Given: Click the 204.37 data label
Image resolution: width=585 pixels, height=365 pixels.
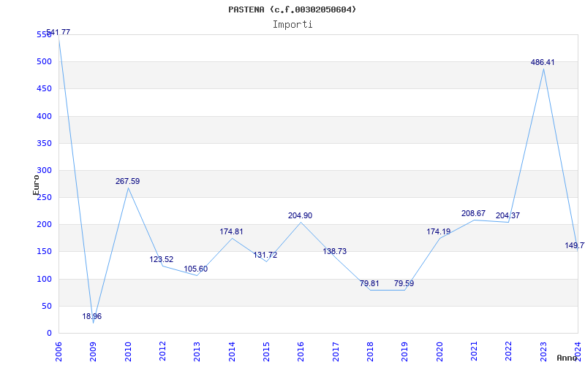Looking at the screenshot, I should (x=507, y=215).
